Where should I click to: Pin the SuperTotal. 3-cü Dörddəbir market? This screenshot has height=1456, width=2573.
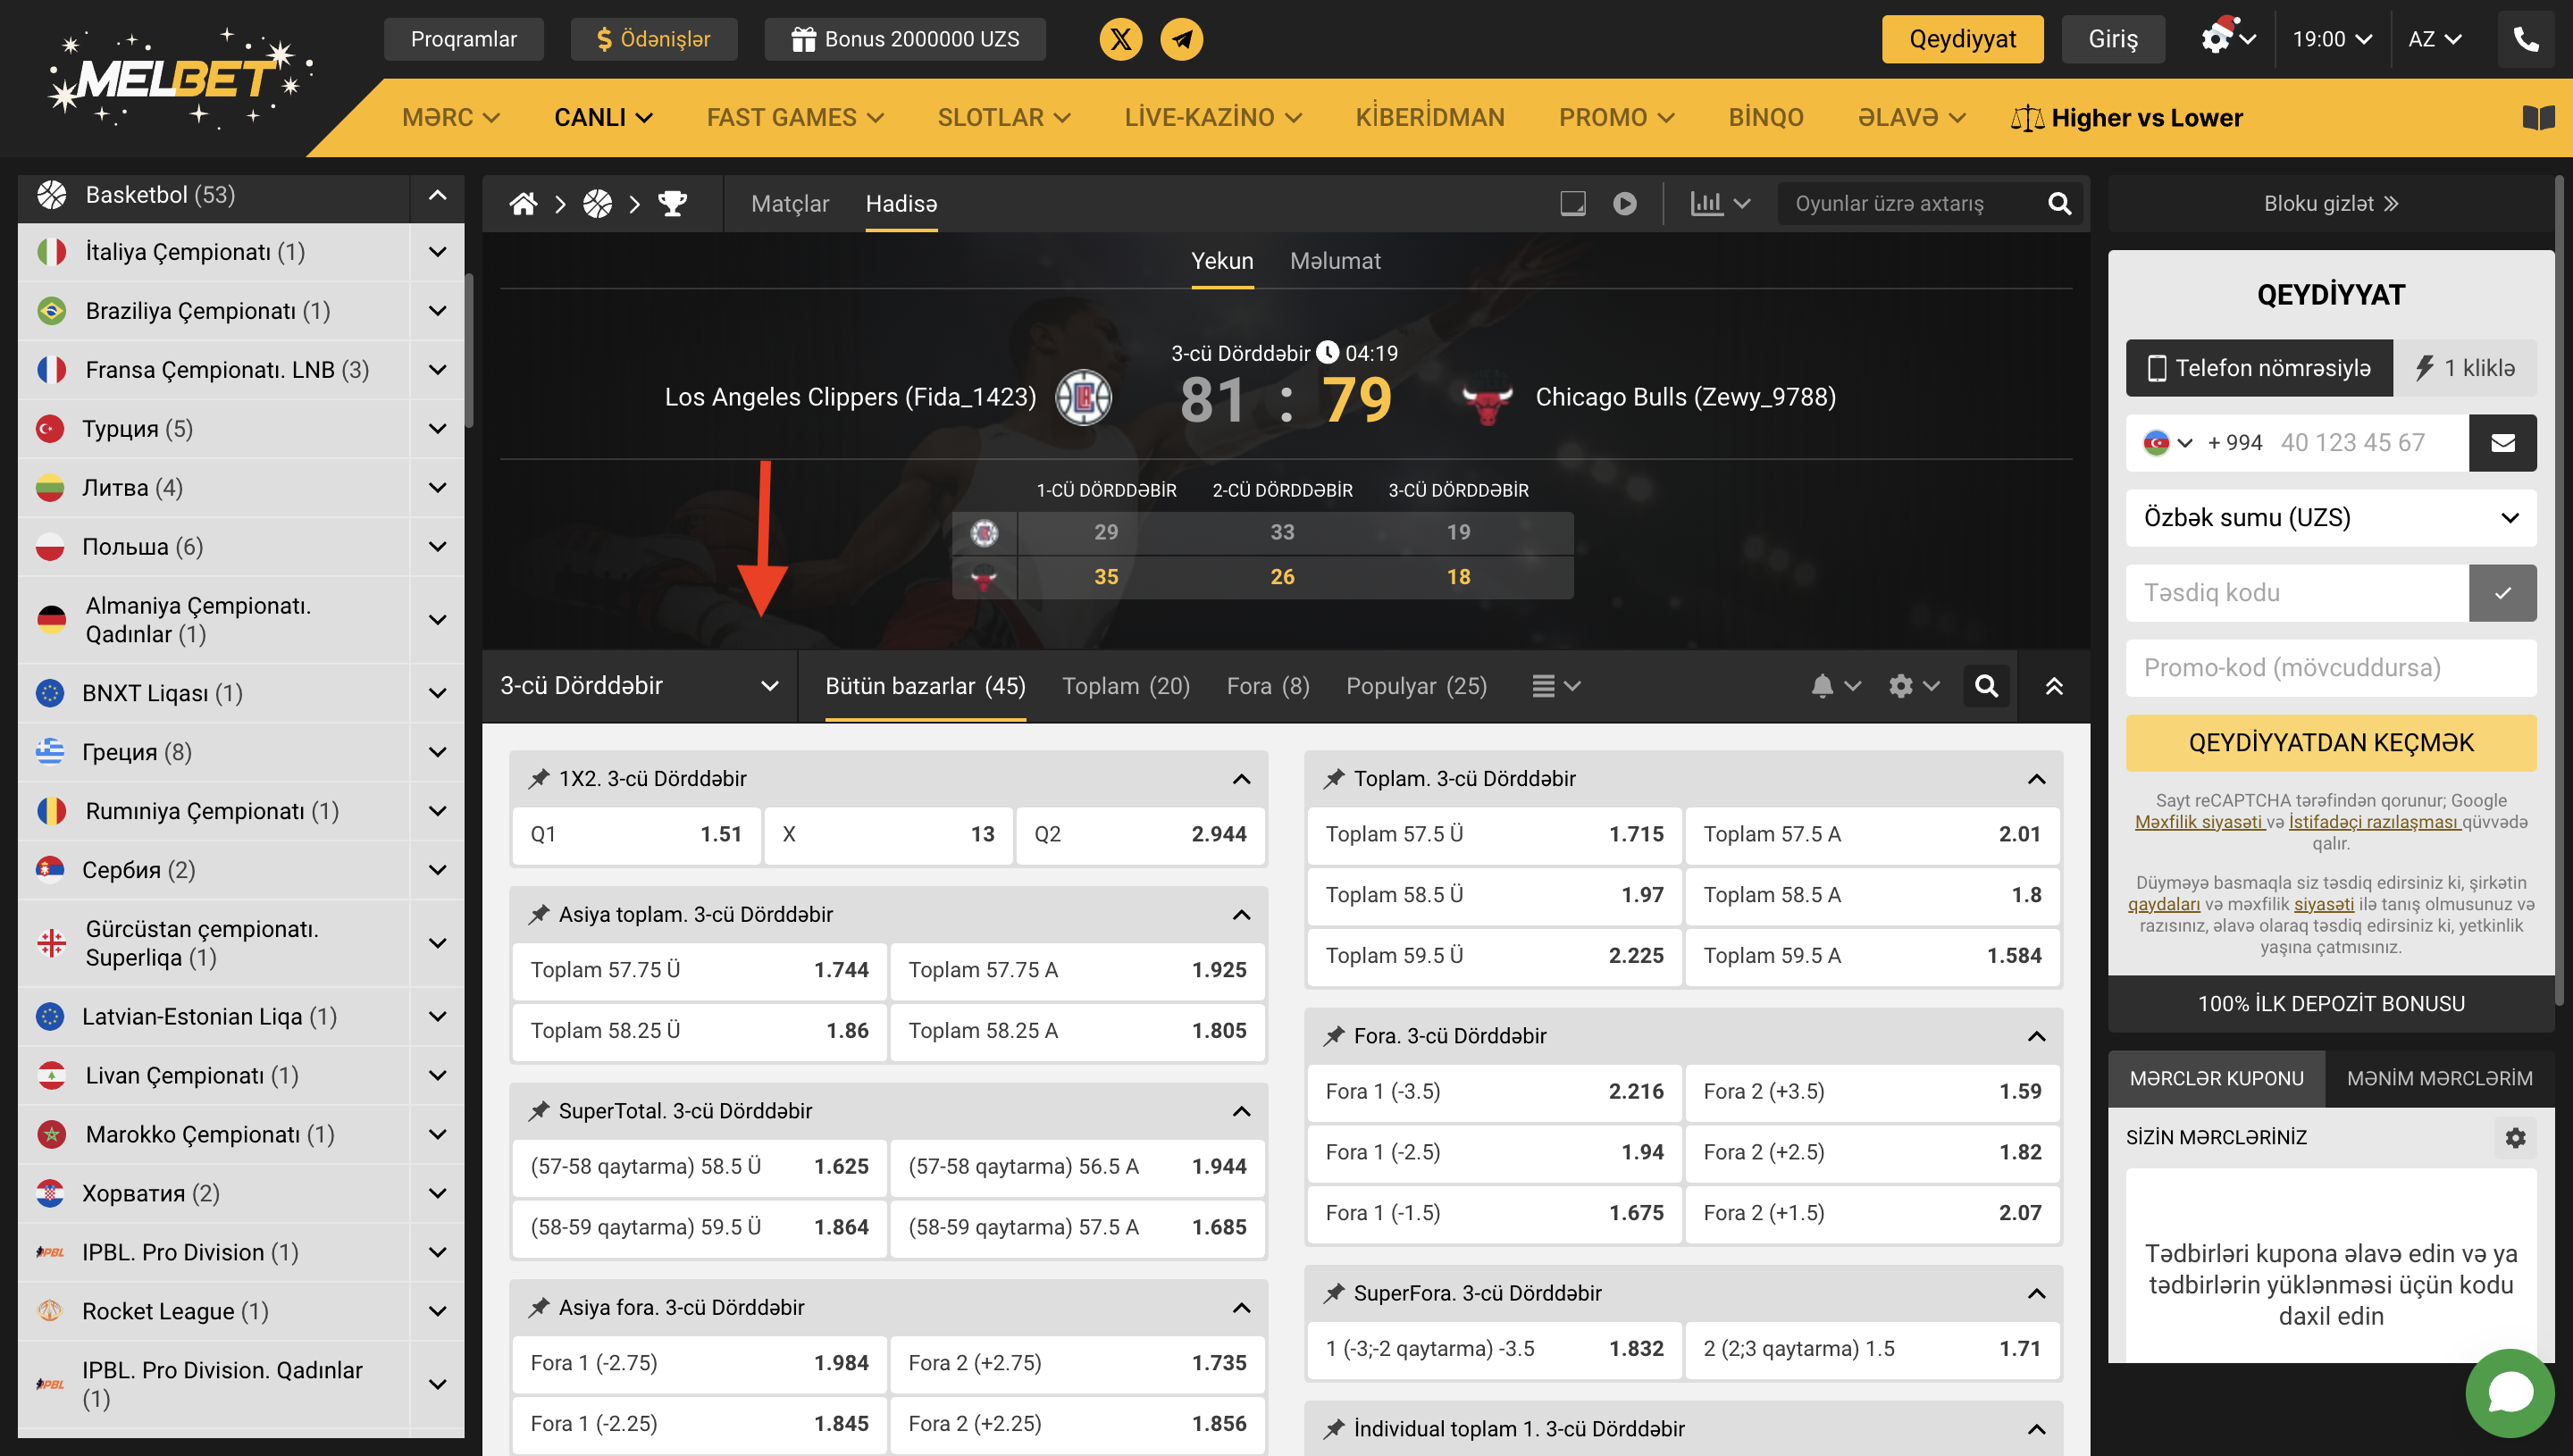[539, 1111]
